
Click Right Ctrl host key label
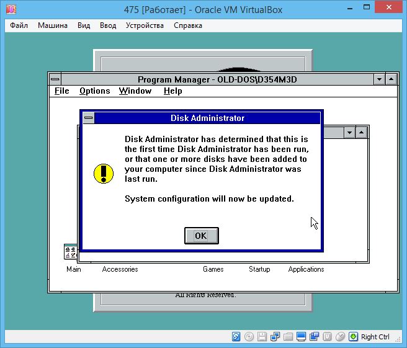[x=375, y=337]
